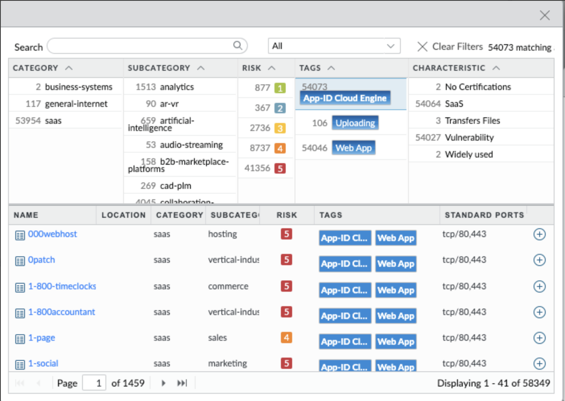Open the 1-800-timeclocks application link

[62, 286]
